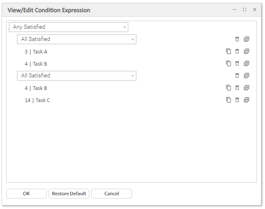Viewport: 265px width, 209px height.
Task: Expand the first All Satisfied dropdown
Action: click(x=132, y=39)
